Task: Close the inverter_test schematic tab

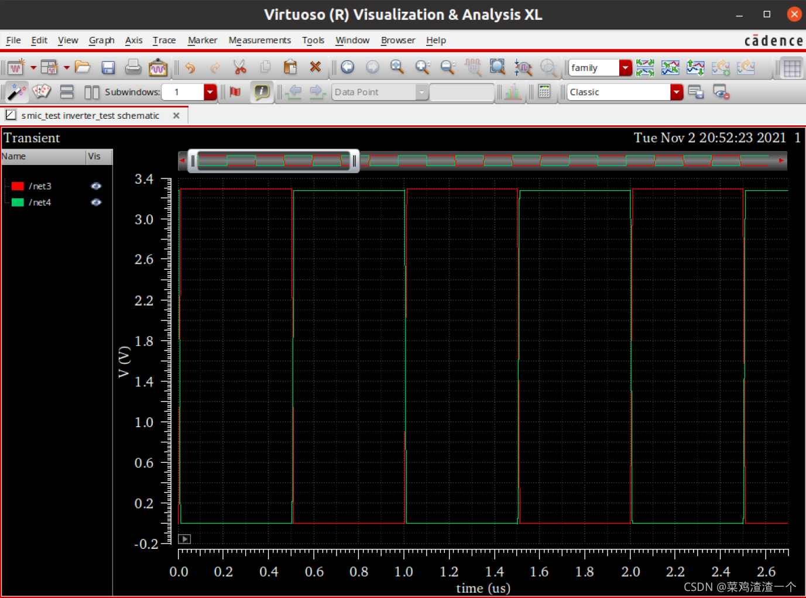Action: (x=176, y=115)
